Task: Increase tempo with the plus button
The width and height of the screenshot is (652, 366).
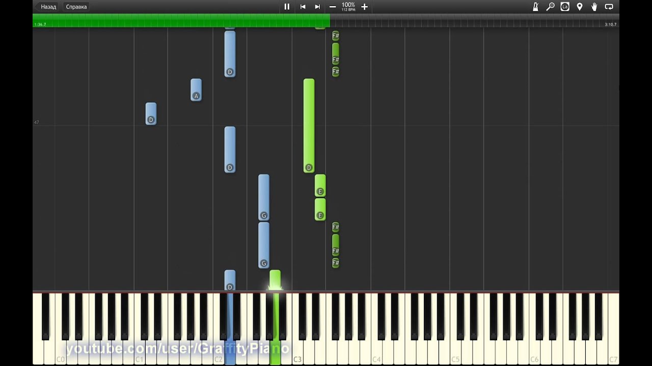Action: (x=364, y=7)
